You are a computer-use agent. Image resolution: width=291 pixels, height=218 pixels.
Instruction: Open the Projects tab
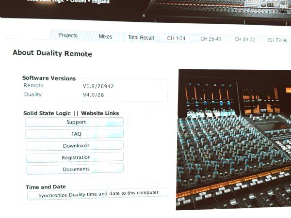68,35
